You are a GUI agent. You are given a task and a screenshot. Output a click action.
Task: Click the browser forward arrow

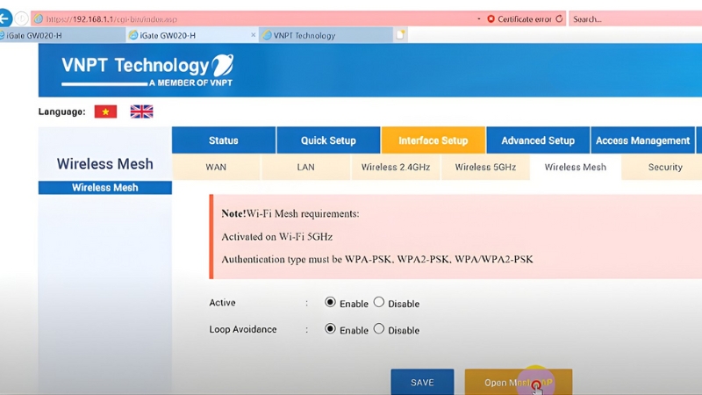(x=21, y=18)
